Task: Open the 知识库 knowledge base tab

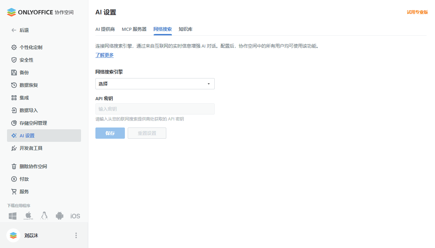Action: [185, 29]
